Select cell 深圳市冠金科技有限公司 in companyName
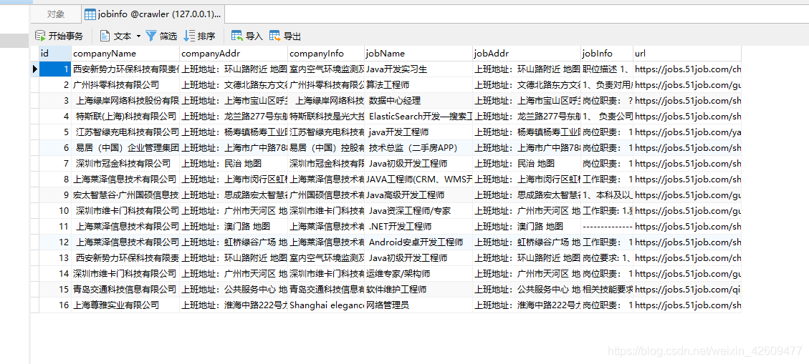This screenshot has width=809, height=364. pos(125,164)
